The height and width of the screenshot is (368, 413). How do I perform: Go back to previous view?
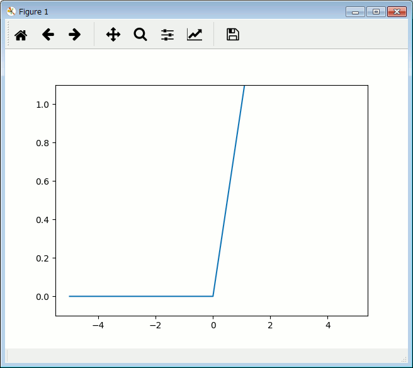(x=48, y=35)
